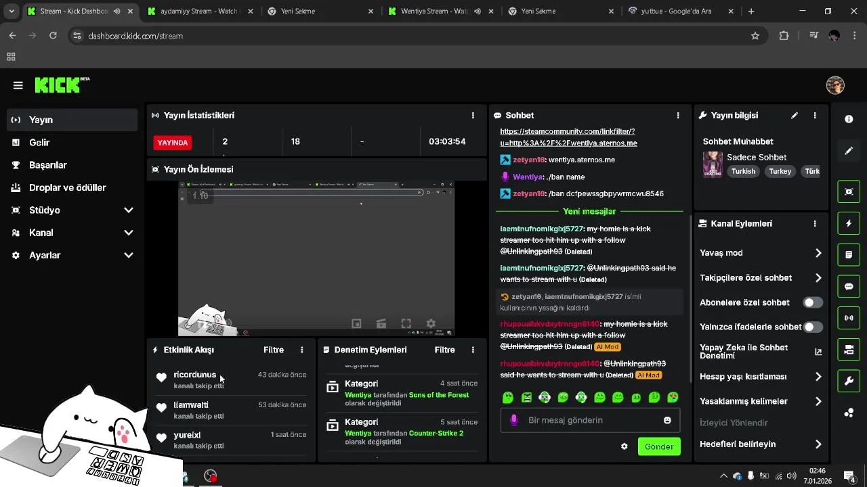867x487 pixels.
Task: Select Yayın in the sidebar
Action: tap(72, 120)
